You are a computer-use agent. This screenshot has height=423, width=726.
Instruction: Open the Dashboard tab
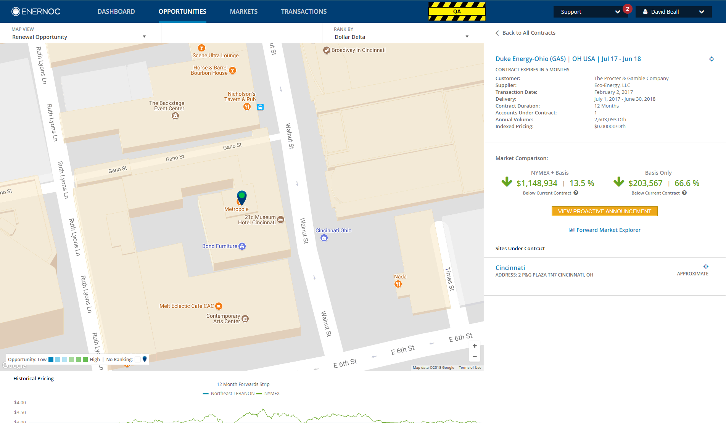(x=116, y=11)
